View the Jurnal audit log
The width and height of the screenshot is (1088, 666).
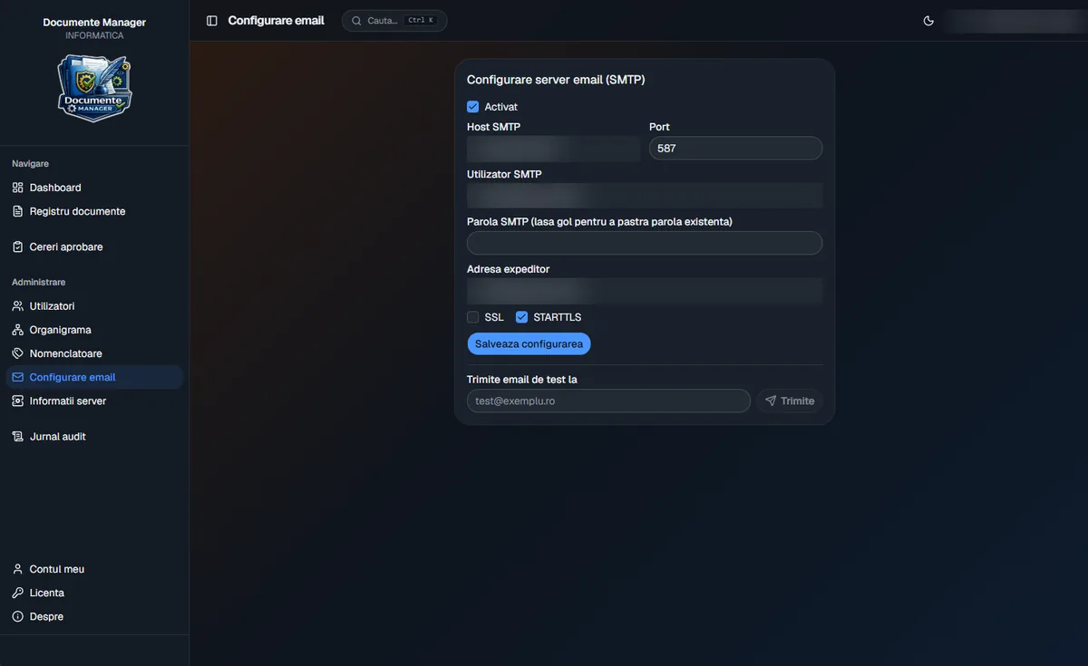(94, 436)
